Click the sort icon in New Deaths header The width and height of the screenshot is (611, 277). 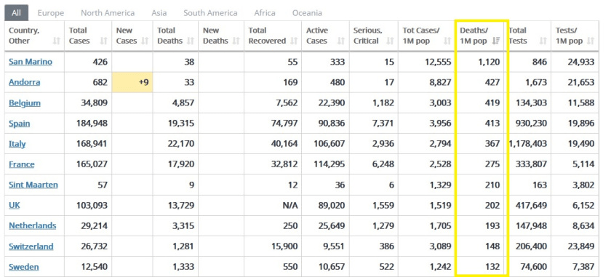[x=236, y=41]
